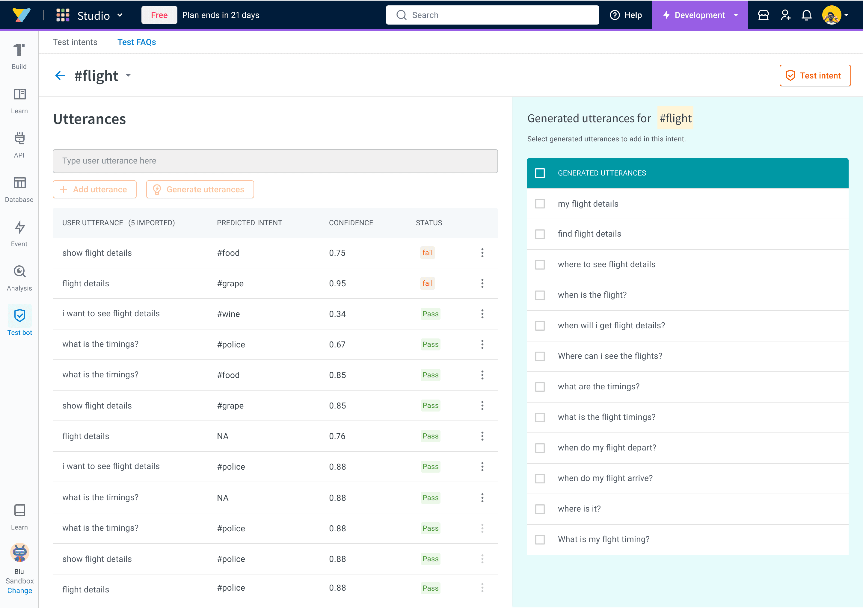Click the CONFIDENCE column header

point(351,223)
